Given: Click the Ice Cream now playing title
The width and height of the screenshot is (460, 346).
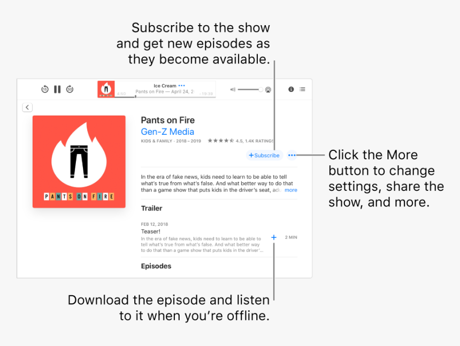Looking at the screenshot, I should 165,86.
